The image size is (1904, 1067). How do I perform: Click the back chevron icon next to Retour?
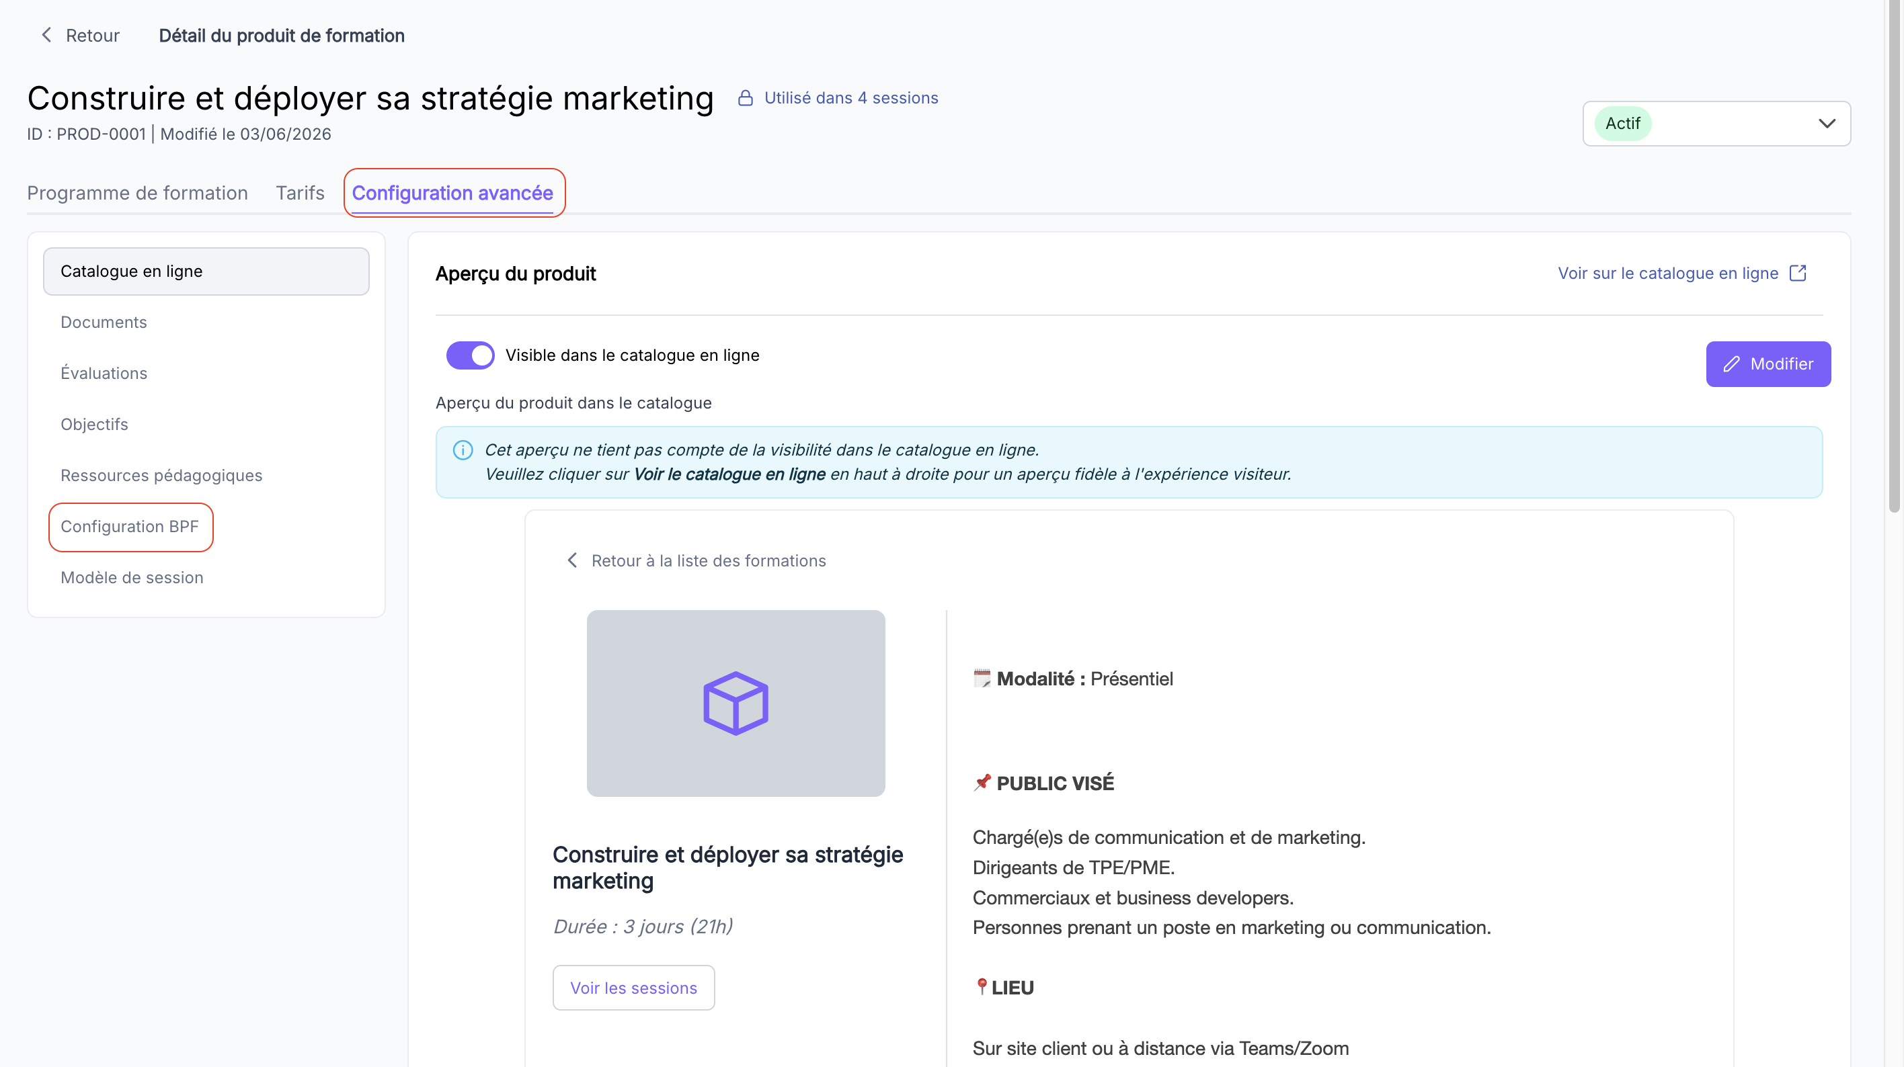coord(46,35)
